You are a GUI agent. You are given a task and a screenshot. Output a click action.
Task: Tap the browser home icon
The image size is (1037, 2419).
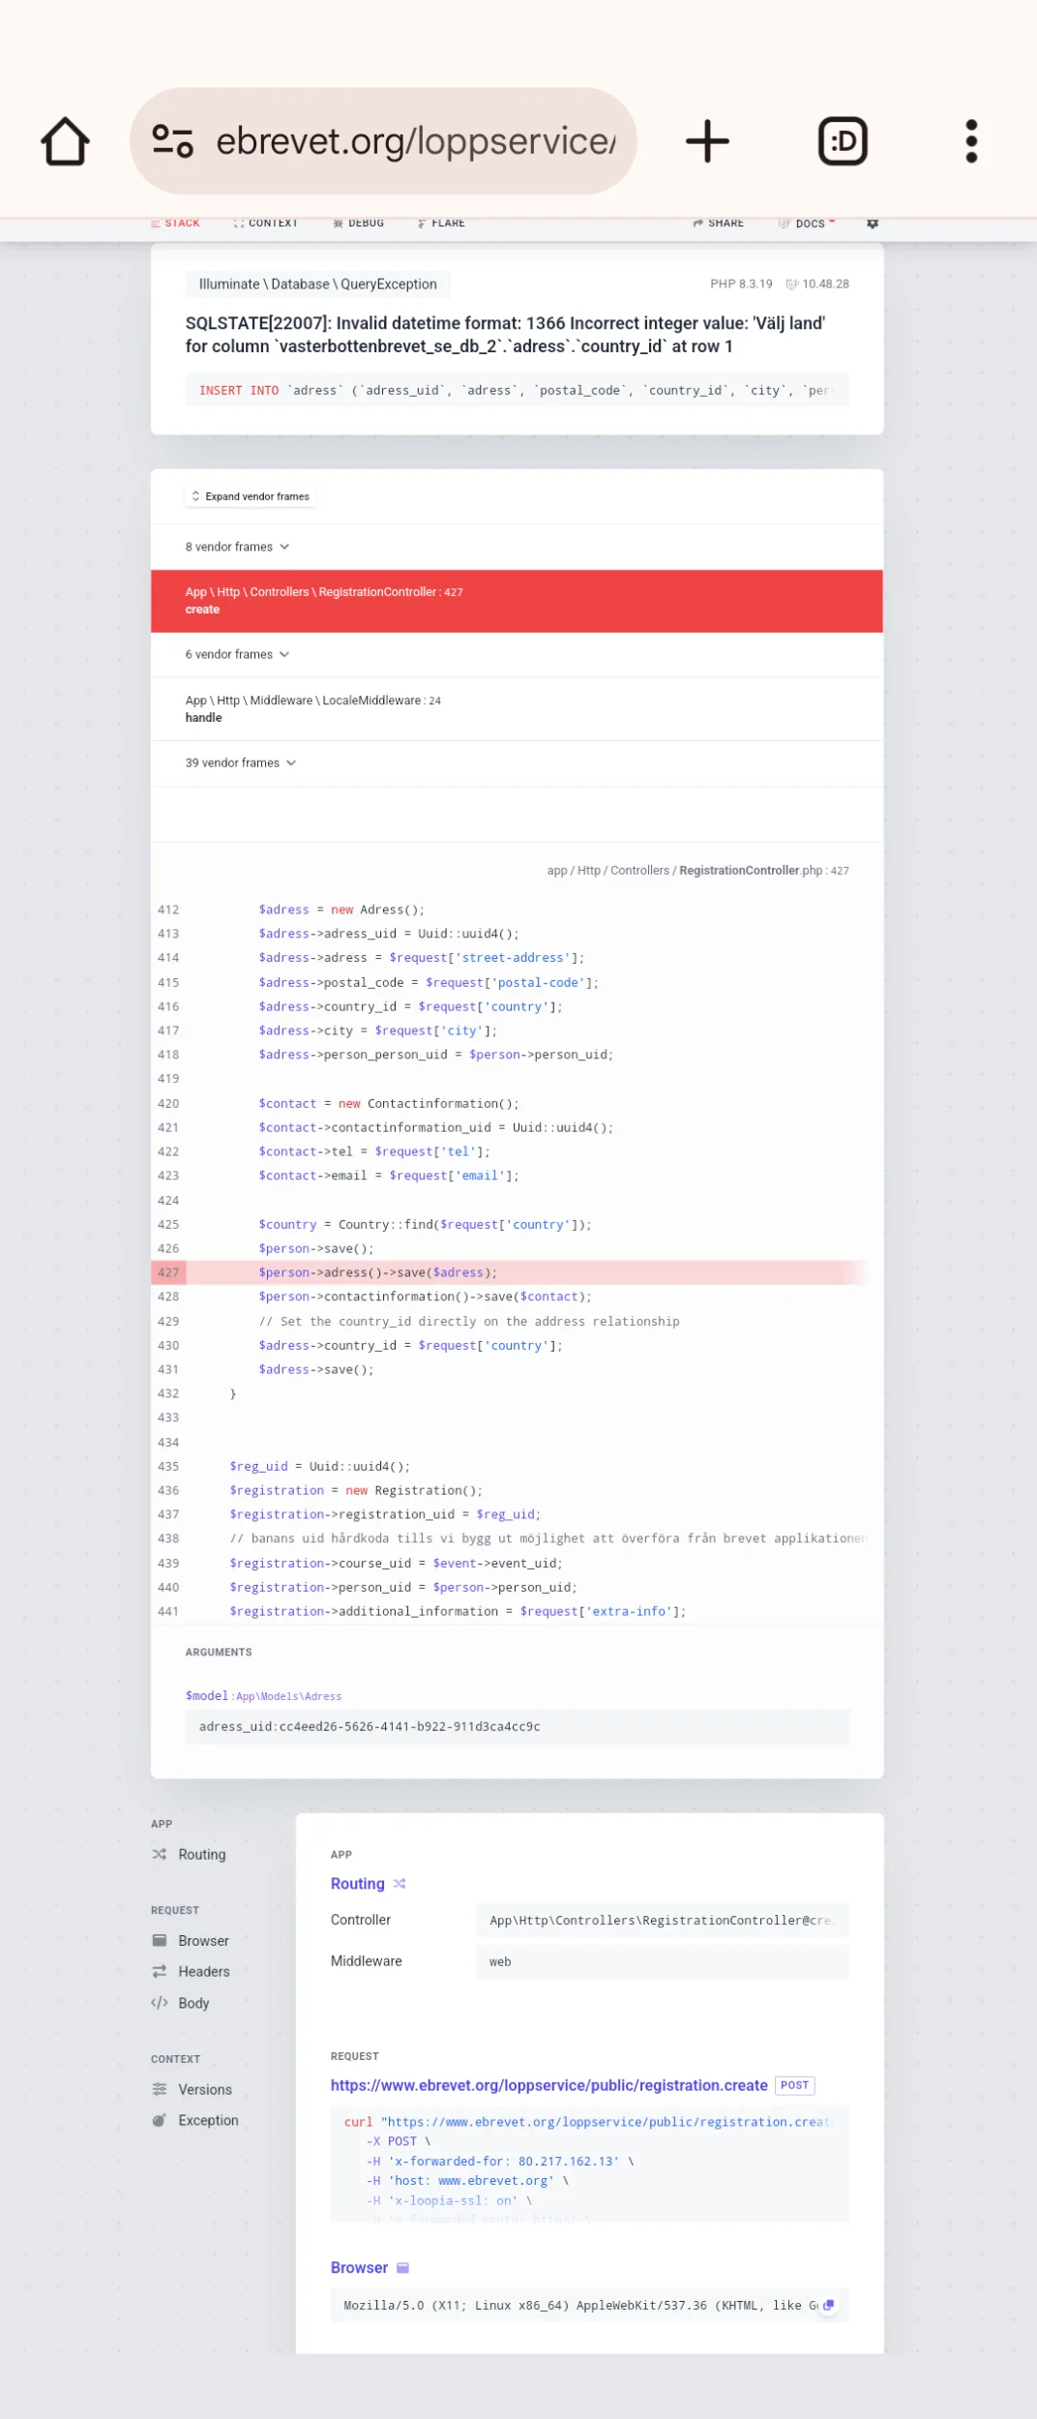(65, 141)
